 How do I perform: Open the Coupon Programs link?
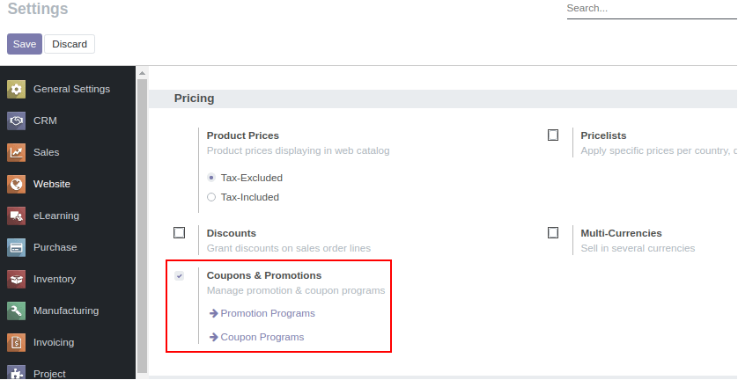coord(262,337)
